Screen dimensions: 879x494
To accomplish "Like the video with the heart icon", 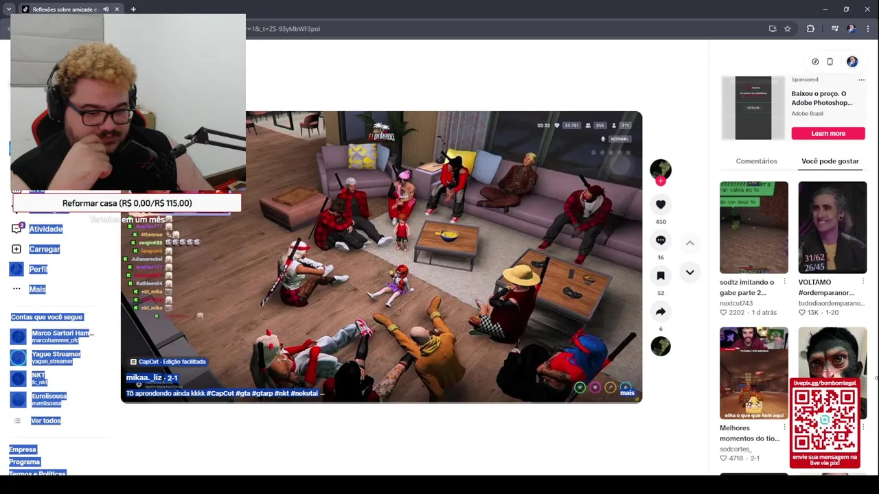I will (661, 204).
